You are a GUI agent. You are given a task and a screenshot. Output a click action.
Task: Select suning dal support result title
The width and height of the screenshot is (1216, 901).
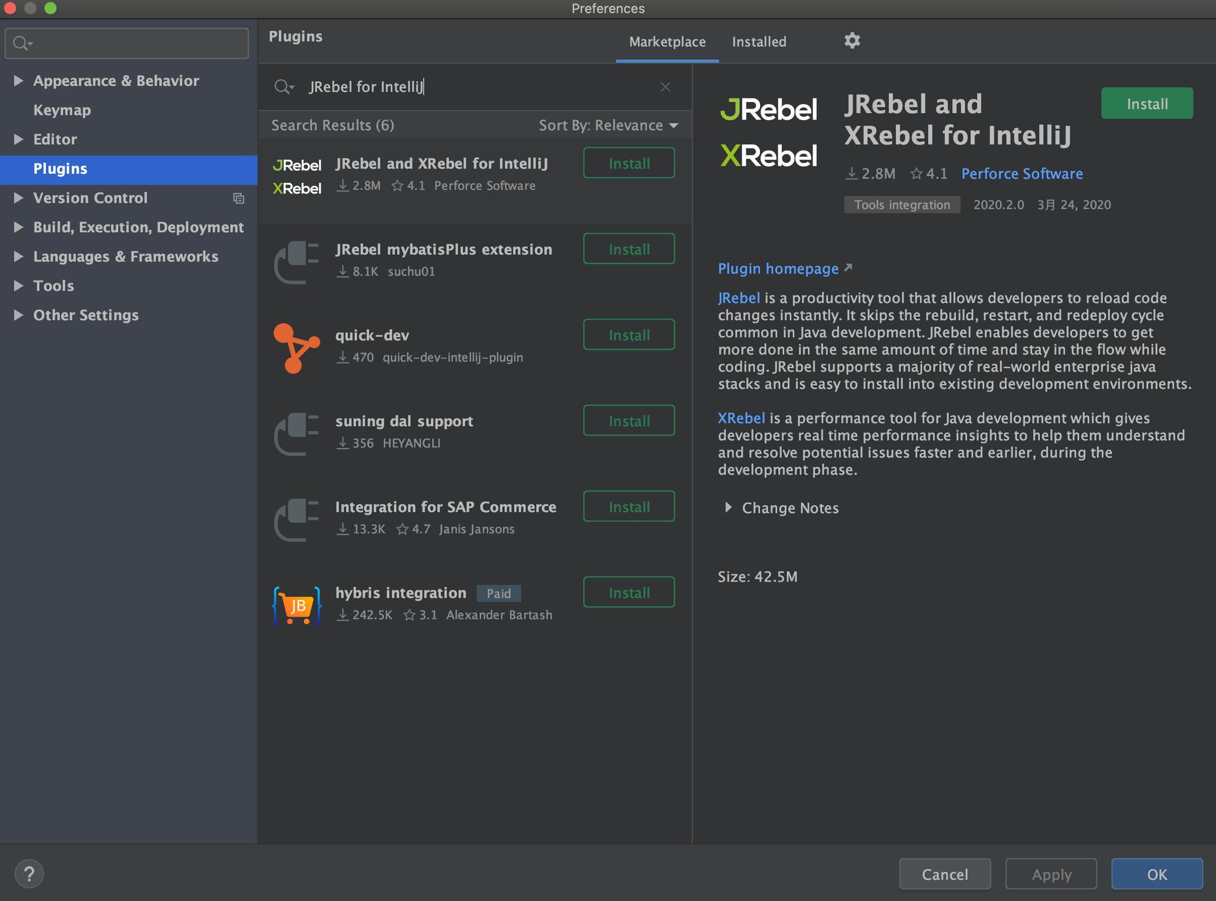pyautogui.click(x=404, y=421)
